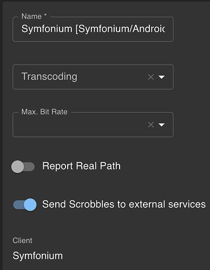
Task: Clear the Transcoding selection with its X icon
Action: pyautogui.click(x=151, y=77)
